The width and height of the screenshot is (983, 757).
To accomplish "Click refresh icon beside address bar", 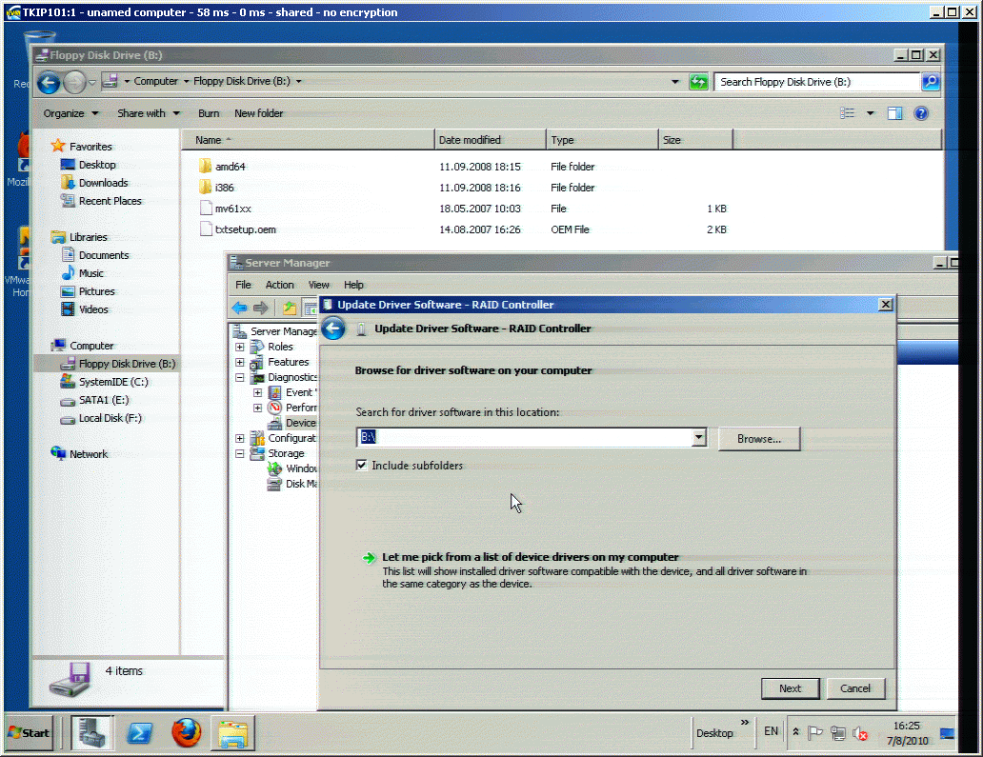I will (698, 82).
